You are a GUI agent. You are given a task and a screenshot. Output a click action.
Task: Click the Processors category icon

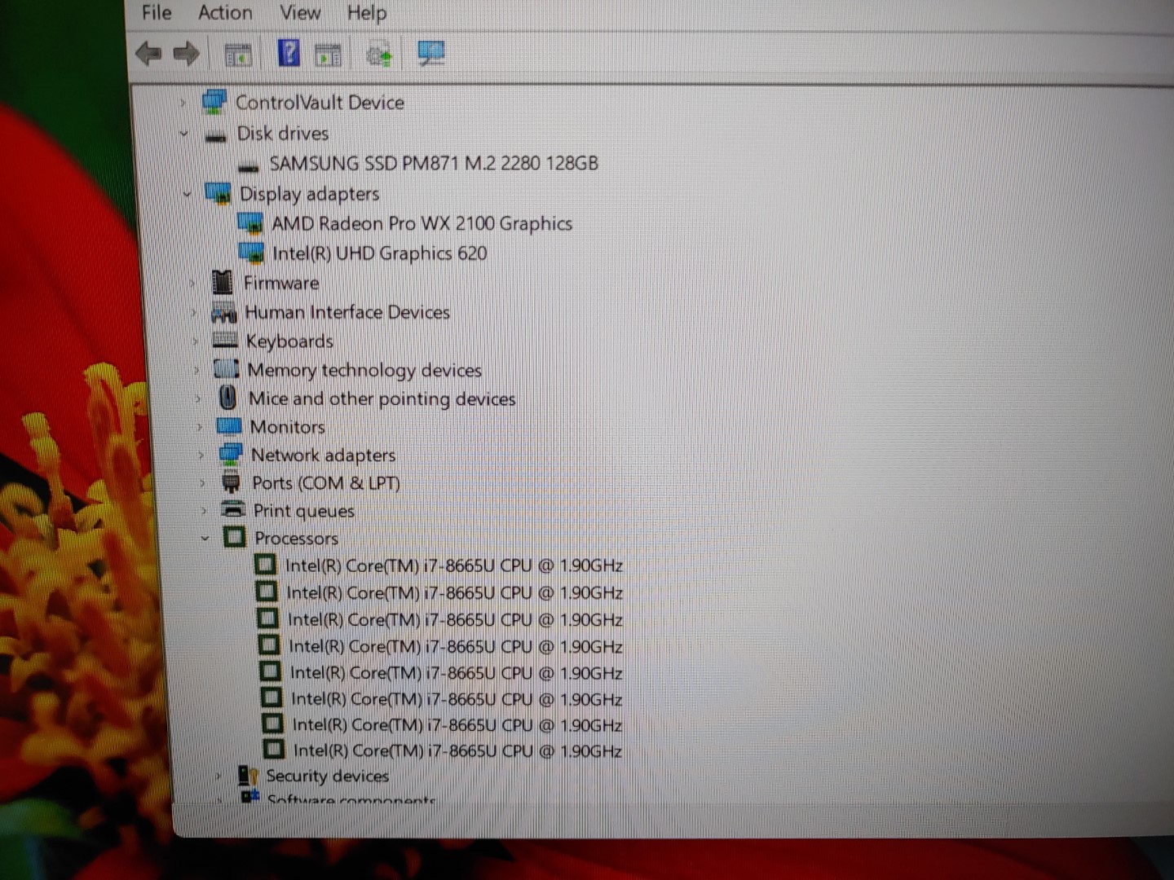(x=234, y=537)
